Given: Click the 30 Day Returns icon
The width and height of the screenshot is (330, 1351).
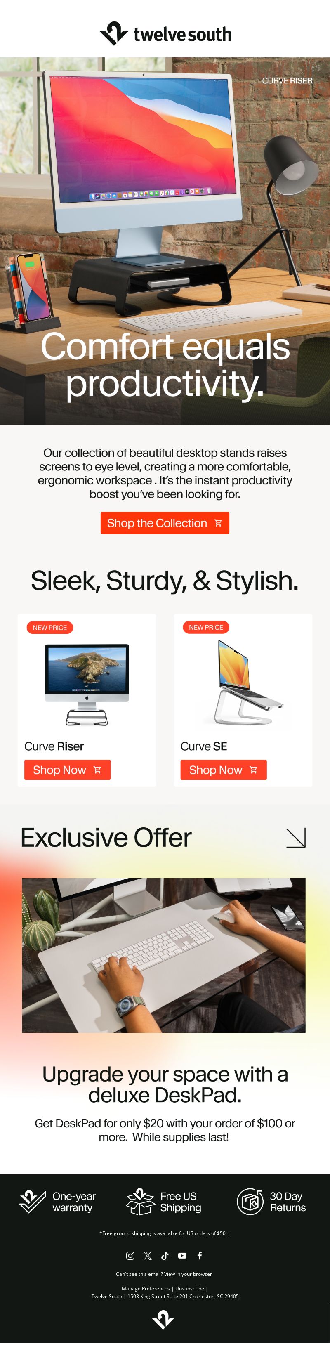Looking at the screenshot, I should coord(250,1201).
